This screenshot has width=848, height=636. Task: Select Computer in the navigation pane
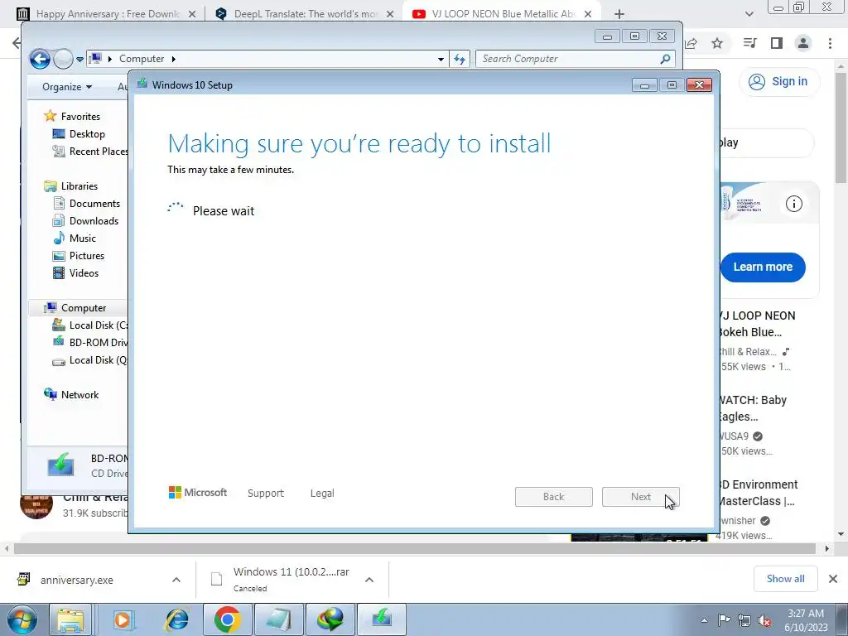coord(84,308)
